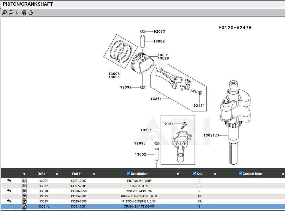The image size is (285, 211).
Task: Toggle the Description column checkbox
Action: [128, 173]
